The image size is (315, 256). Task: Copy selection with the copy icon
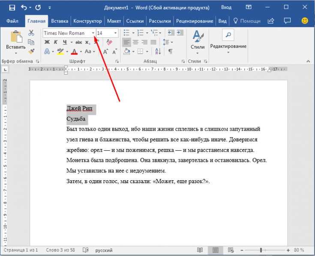(31, 42)
